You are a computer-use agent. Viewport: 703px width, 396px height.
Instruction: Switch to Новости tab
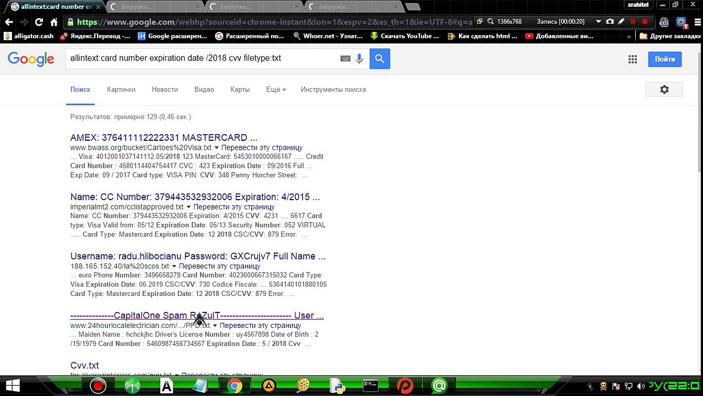coord(165,90)
